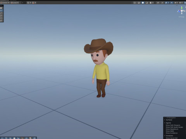Open the snap increment settings arrow

[35, 3]
